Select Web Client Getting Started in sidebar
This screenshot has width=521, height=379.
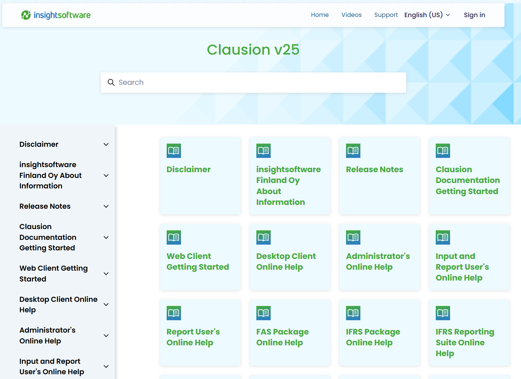[53, 274]
